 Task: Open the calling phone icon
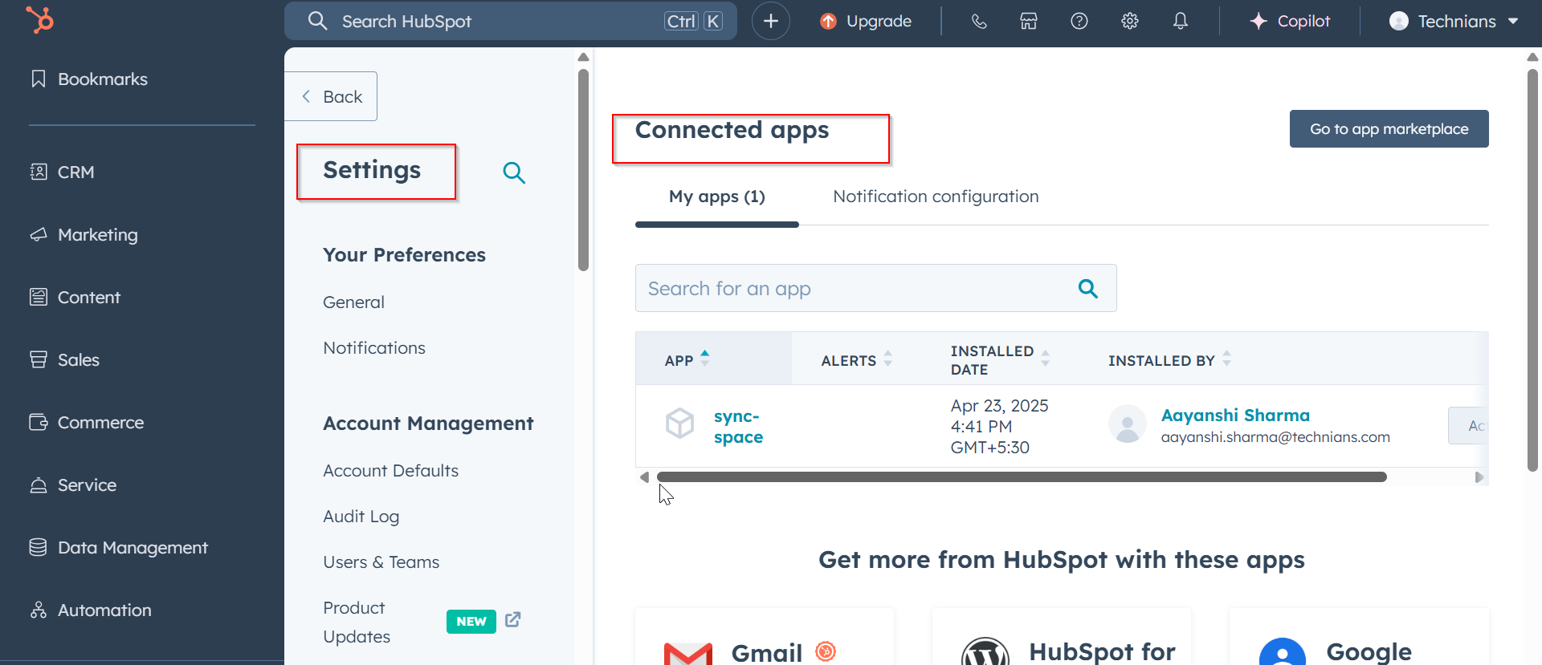pos(979,21)
